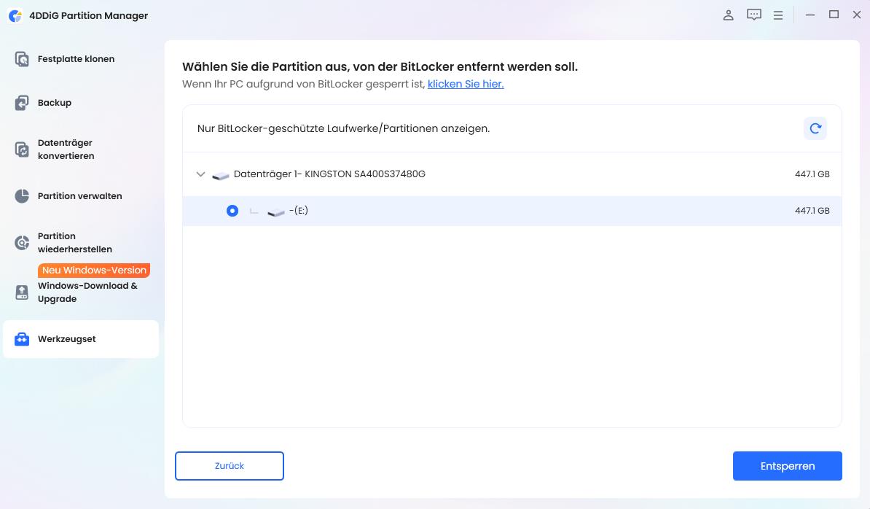Follow the klicken Sie hier link
870x509 pixels.
point(465,84)
